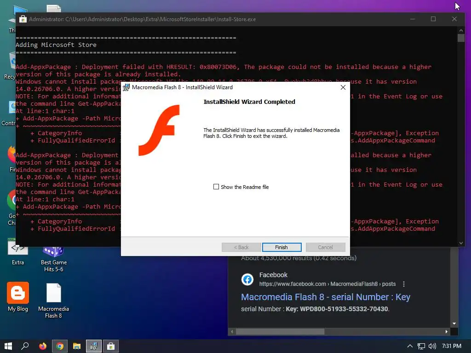Click the 7:31 PM taskbar clock
The height and width of the screenshot is (353, 471).
(x=452, y=346)
